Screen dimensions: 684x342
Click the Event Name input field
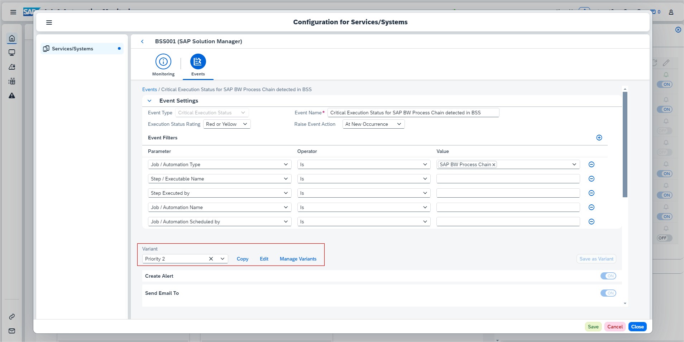(x=413, y=113)
